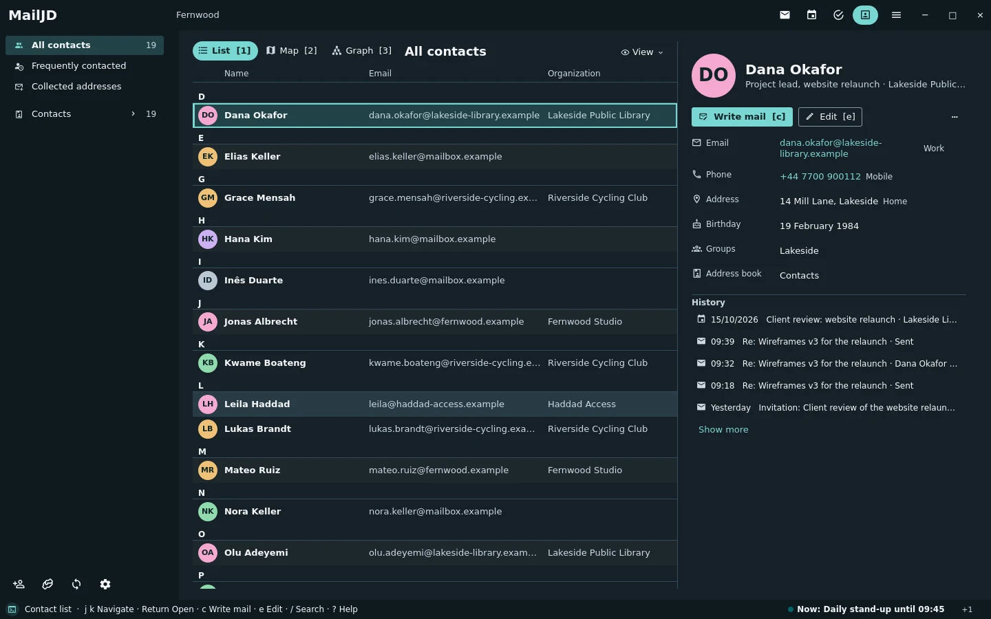Click the Add new contact icon
This screenshot has height=619, width=991.
point(19,584)
